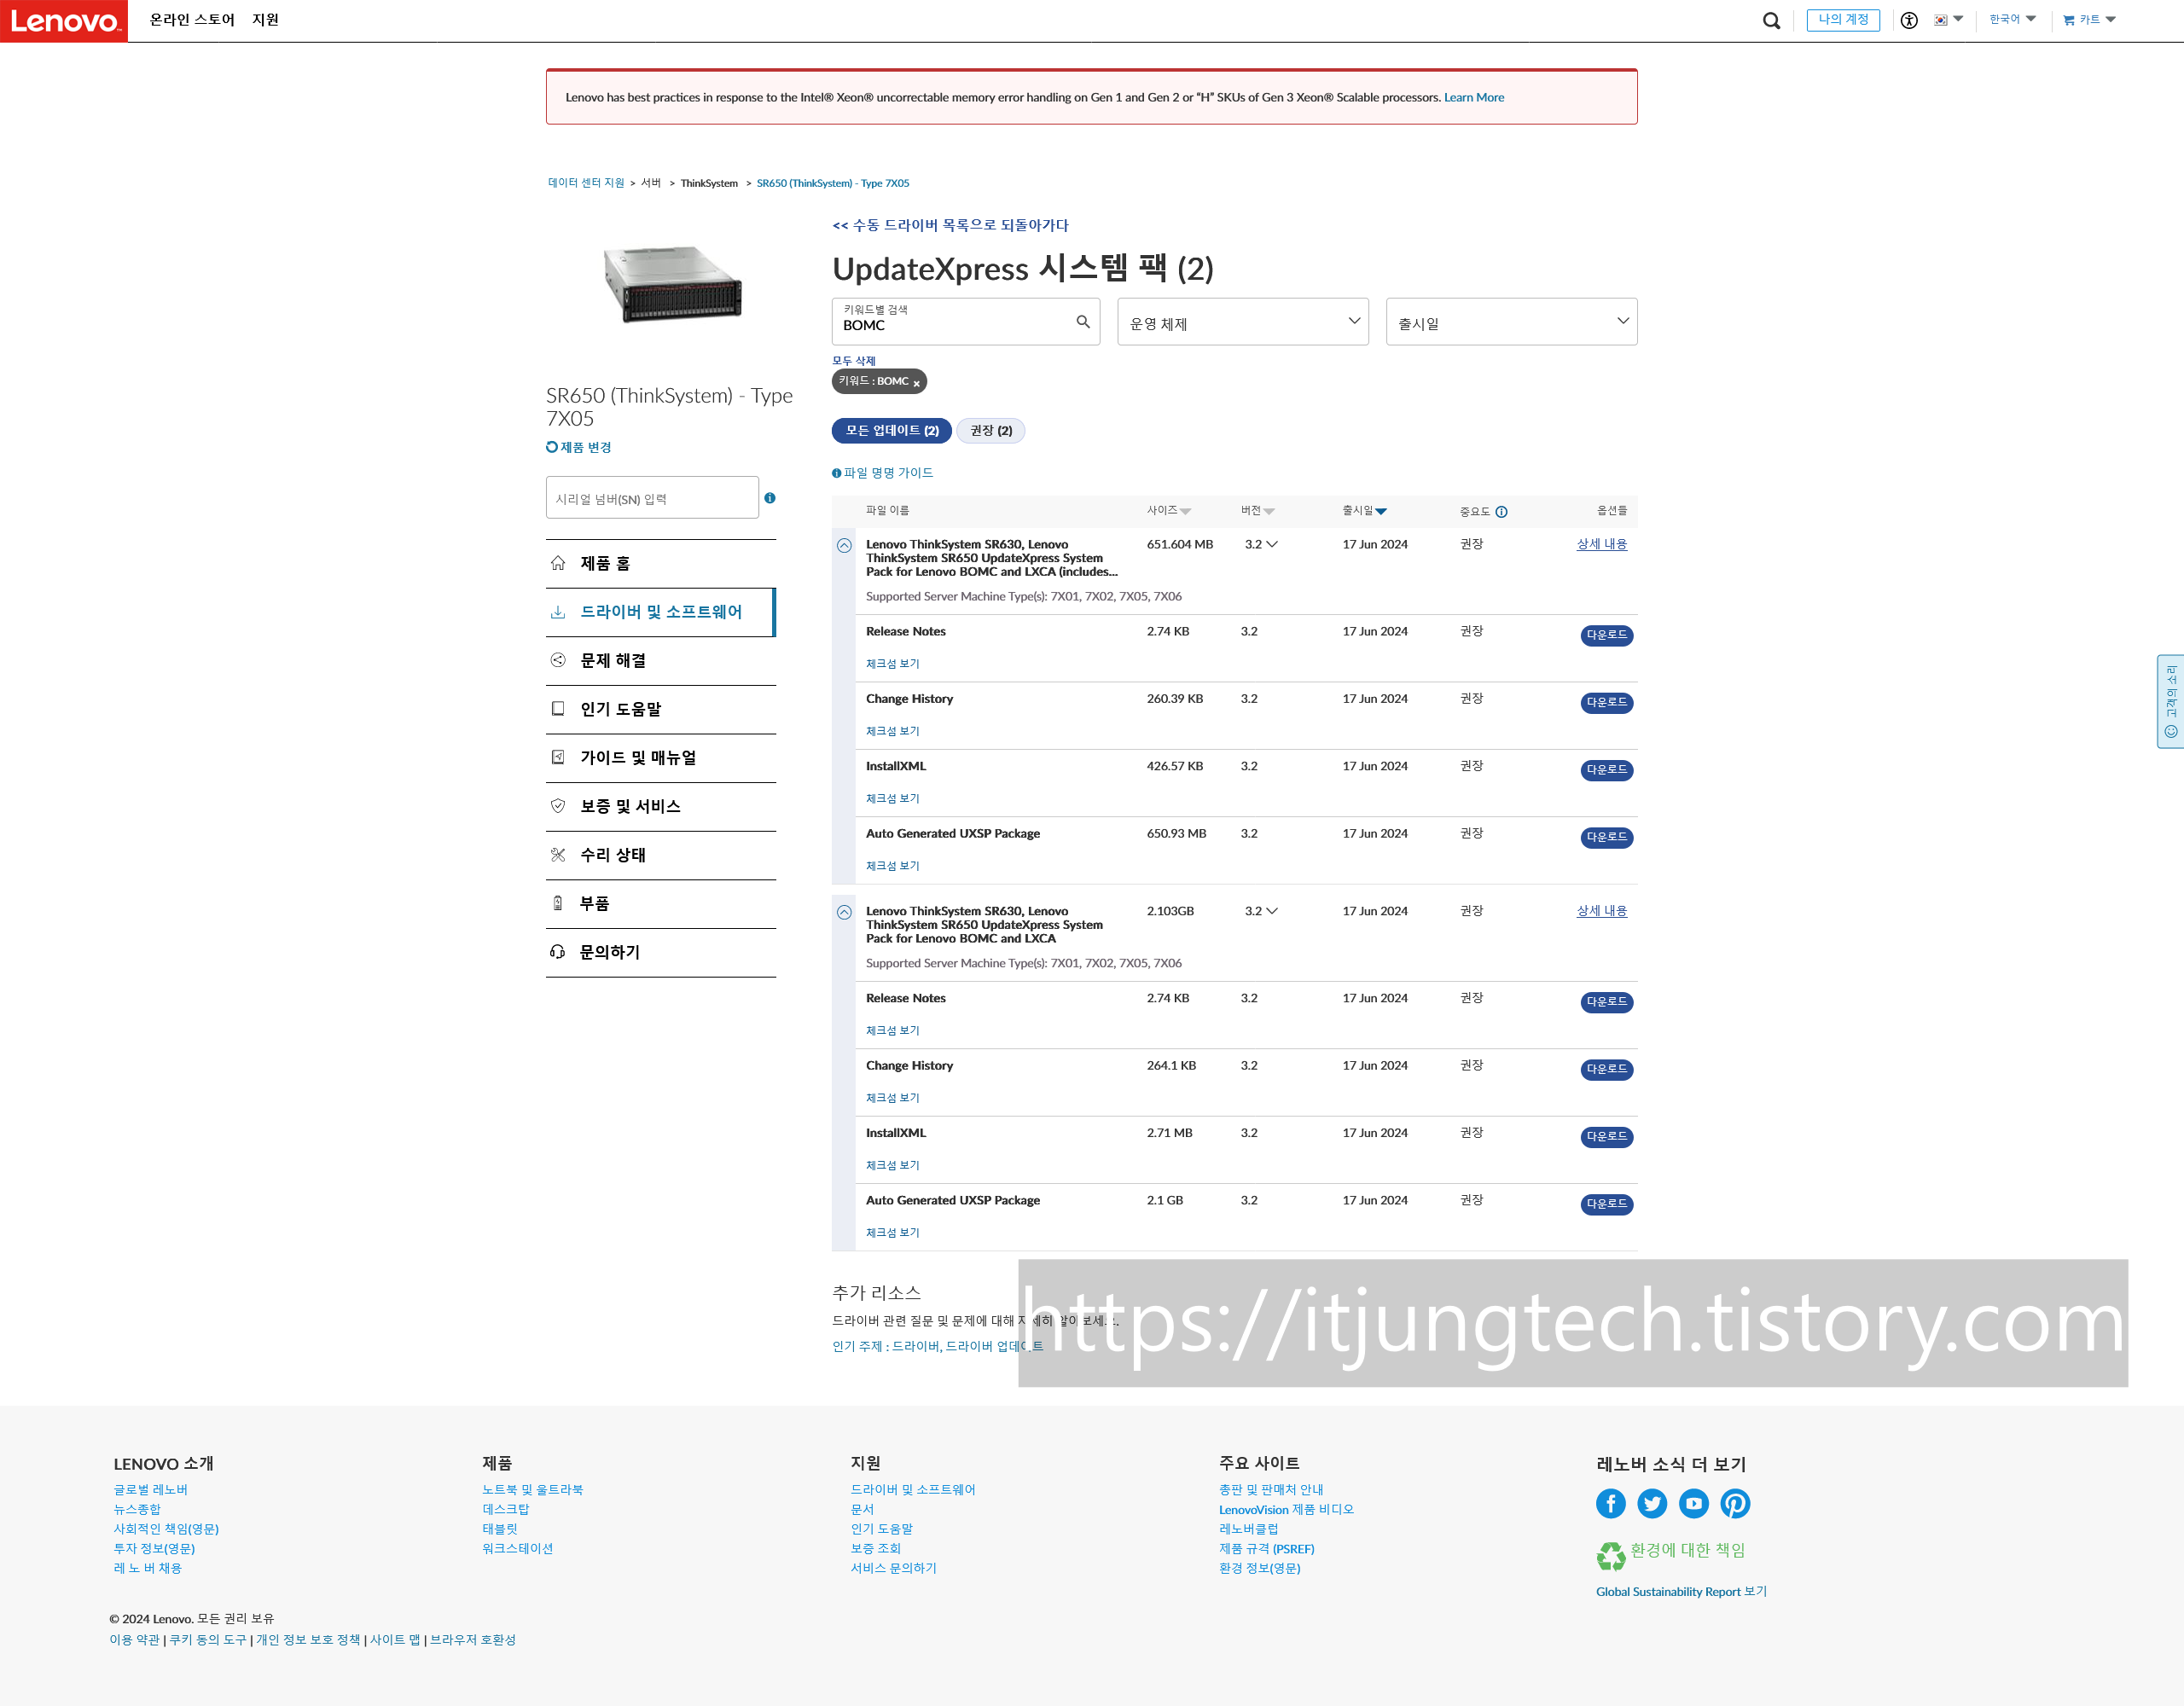Open 부품 in sidebar
This screenshot has width=2184, height=1706.
(661, 904)
